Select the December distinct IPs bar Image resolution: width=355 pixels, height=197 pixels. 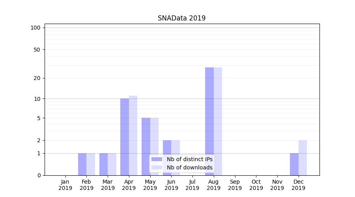tap(294, 164)
